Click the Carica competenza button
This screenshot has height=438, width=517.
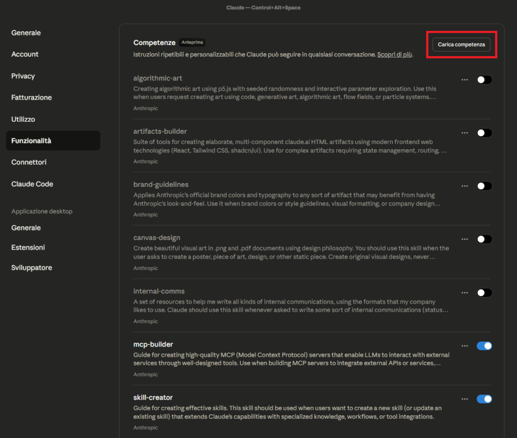pyautogui.click(x=461, y=44)
